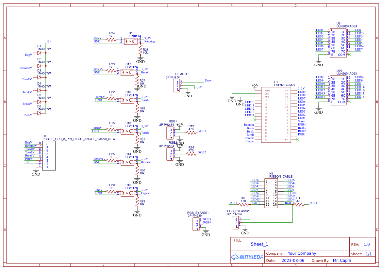Click the 嘉立创EDA logo in title block
The height and width of the screenshot is (270, 382).
point(247,257)
